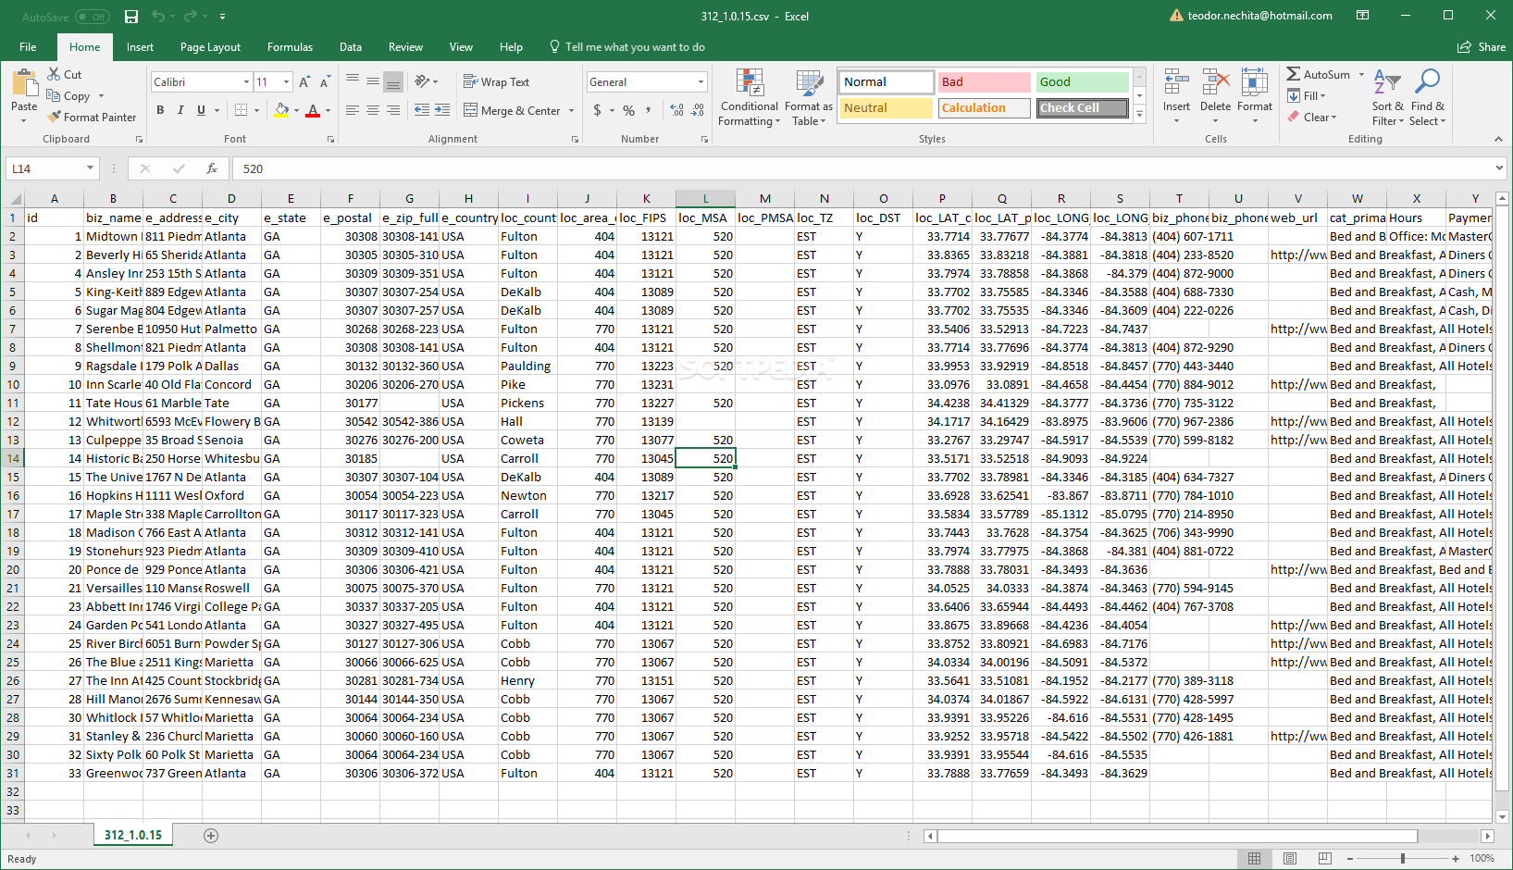This screenshot has height=870, width=1513.
Task: Click the Clear button
Action: [x=1310, y=118]
